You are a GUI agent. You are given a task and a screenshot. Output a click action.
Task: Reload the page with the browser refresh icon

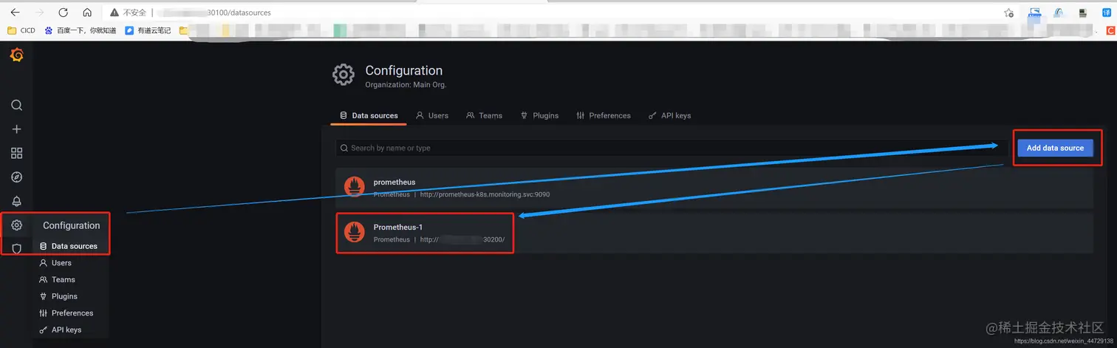coord(64,13)
